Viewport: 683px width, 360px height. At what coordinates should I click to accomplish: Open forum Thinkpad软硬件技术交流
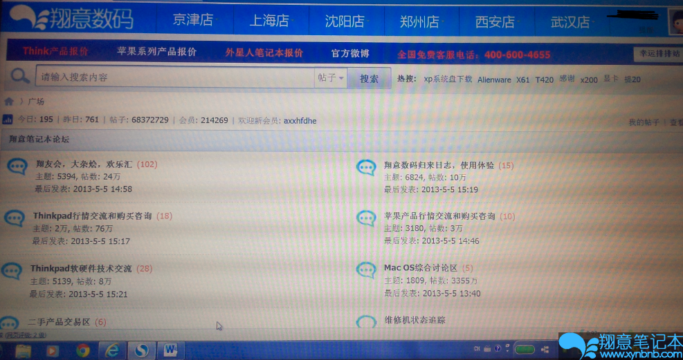click(x=81, y=268)
